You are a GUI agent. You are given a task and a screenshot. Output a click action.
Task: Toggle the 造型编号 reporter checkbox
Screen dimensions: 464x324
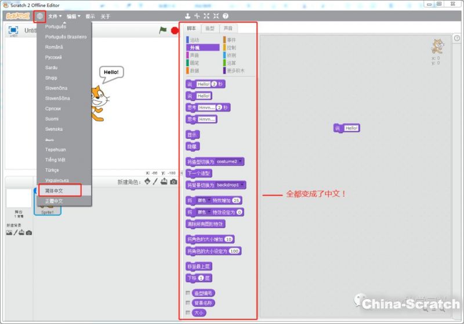pos(187,293)
